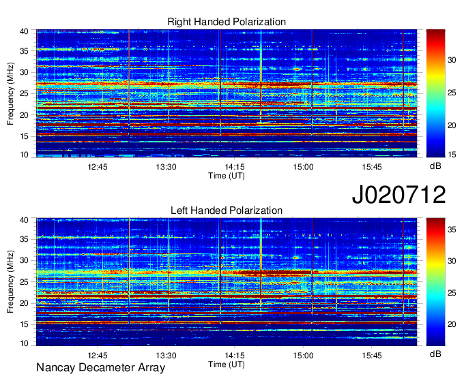Click the 20 MHz tick label on bottom plot
Screen dimensions: 464x376
(24, 303)
